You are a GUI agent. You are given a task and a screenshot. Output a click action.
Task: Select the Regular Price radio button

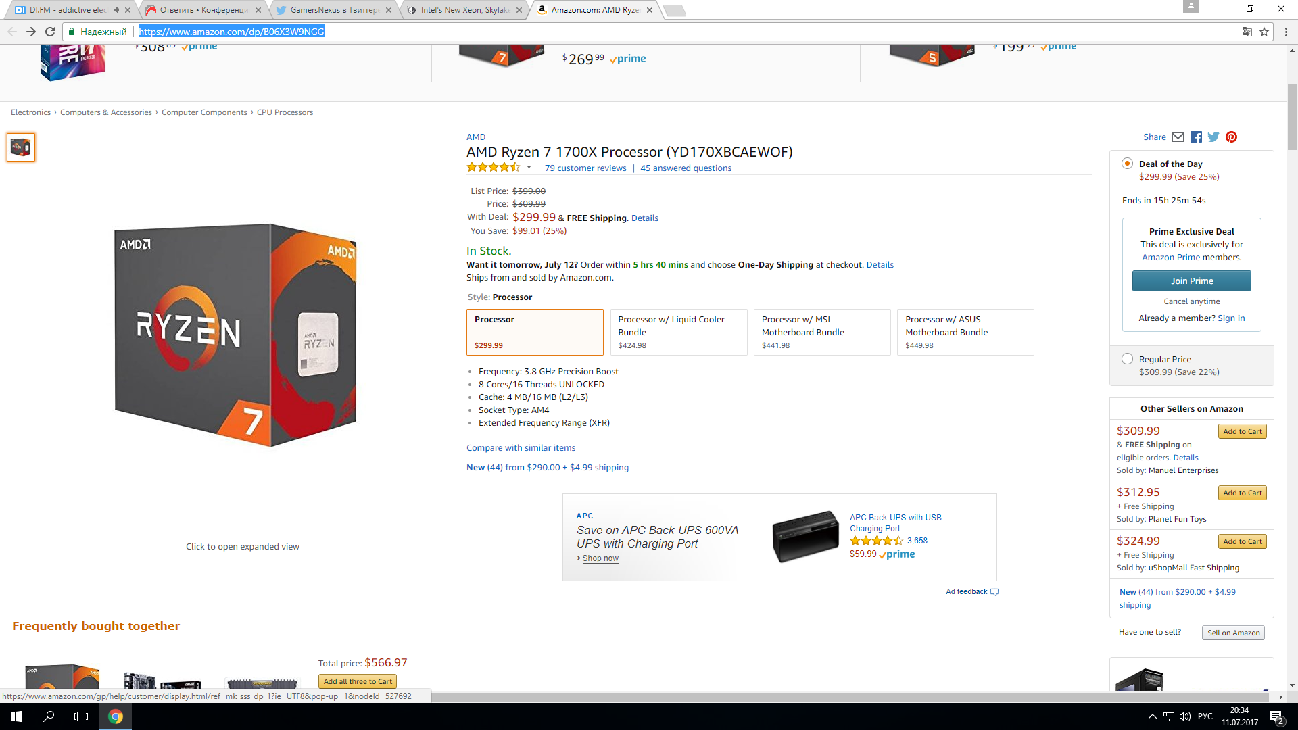[x=1127, y=359]
